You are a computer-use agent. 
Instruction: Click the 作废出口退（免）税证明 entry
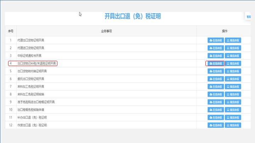click(32, 125)
